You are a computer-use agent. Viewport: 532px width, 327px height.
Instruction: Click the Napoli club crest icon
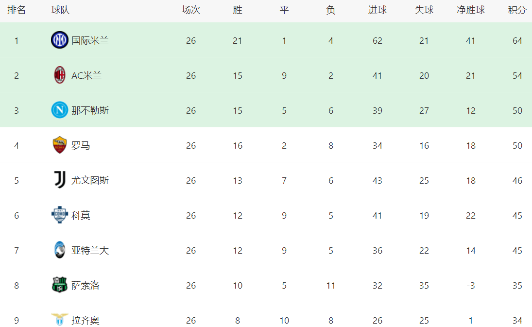(59, 110)
